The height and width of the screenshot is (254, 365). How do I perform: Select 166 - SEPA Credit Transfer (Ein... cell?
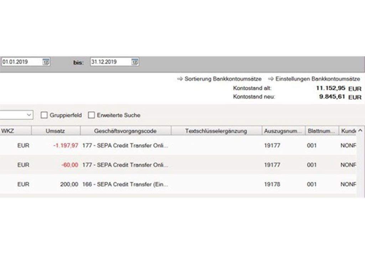(x=125, y=185)
